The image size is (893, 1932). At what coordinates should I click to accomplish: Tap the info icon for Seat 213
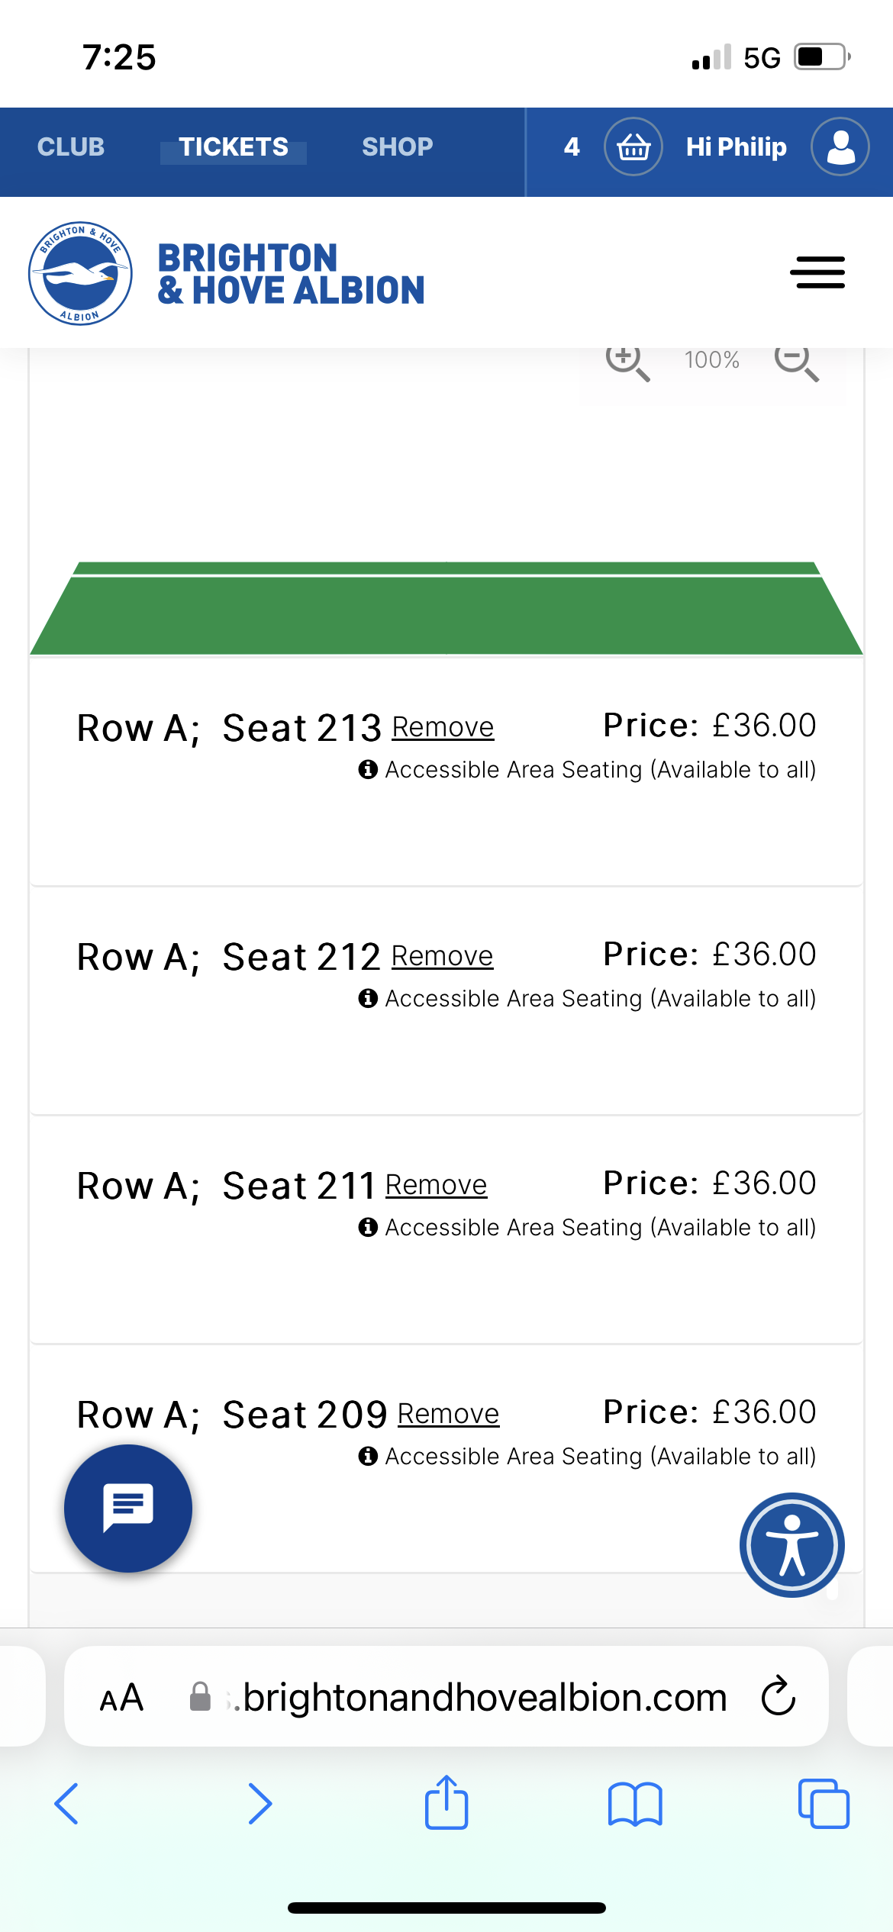tap(368, 769)
